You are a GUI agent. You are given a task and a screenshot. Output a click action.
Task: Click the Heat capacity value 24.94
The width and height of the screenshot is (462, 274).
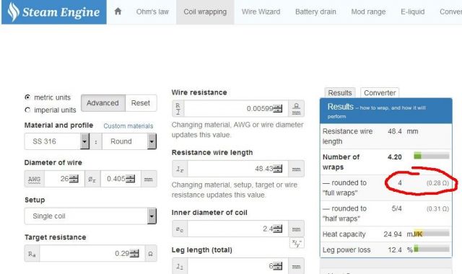393,234
